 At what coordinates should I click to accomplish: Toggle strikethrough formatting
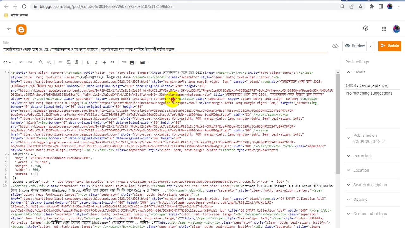pos(104,62)
